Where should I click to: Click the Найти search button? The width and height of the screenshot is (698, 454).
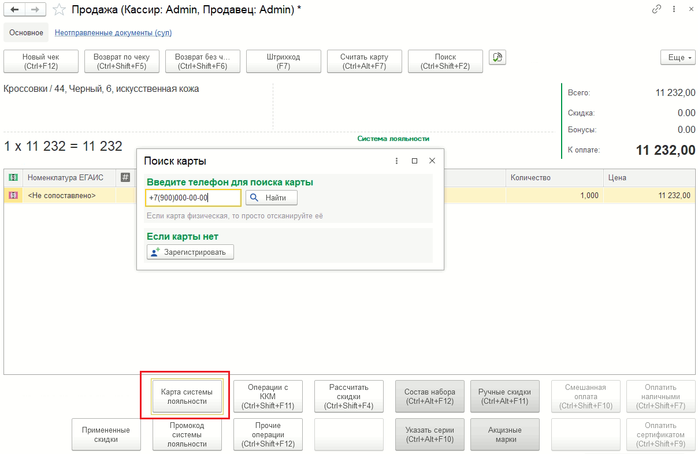[x=271, y=198]
